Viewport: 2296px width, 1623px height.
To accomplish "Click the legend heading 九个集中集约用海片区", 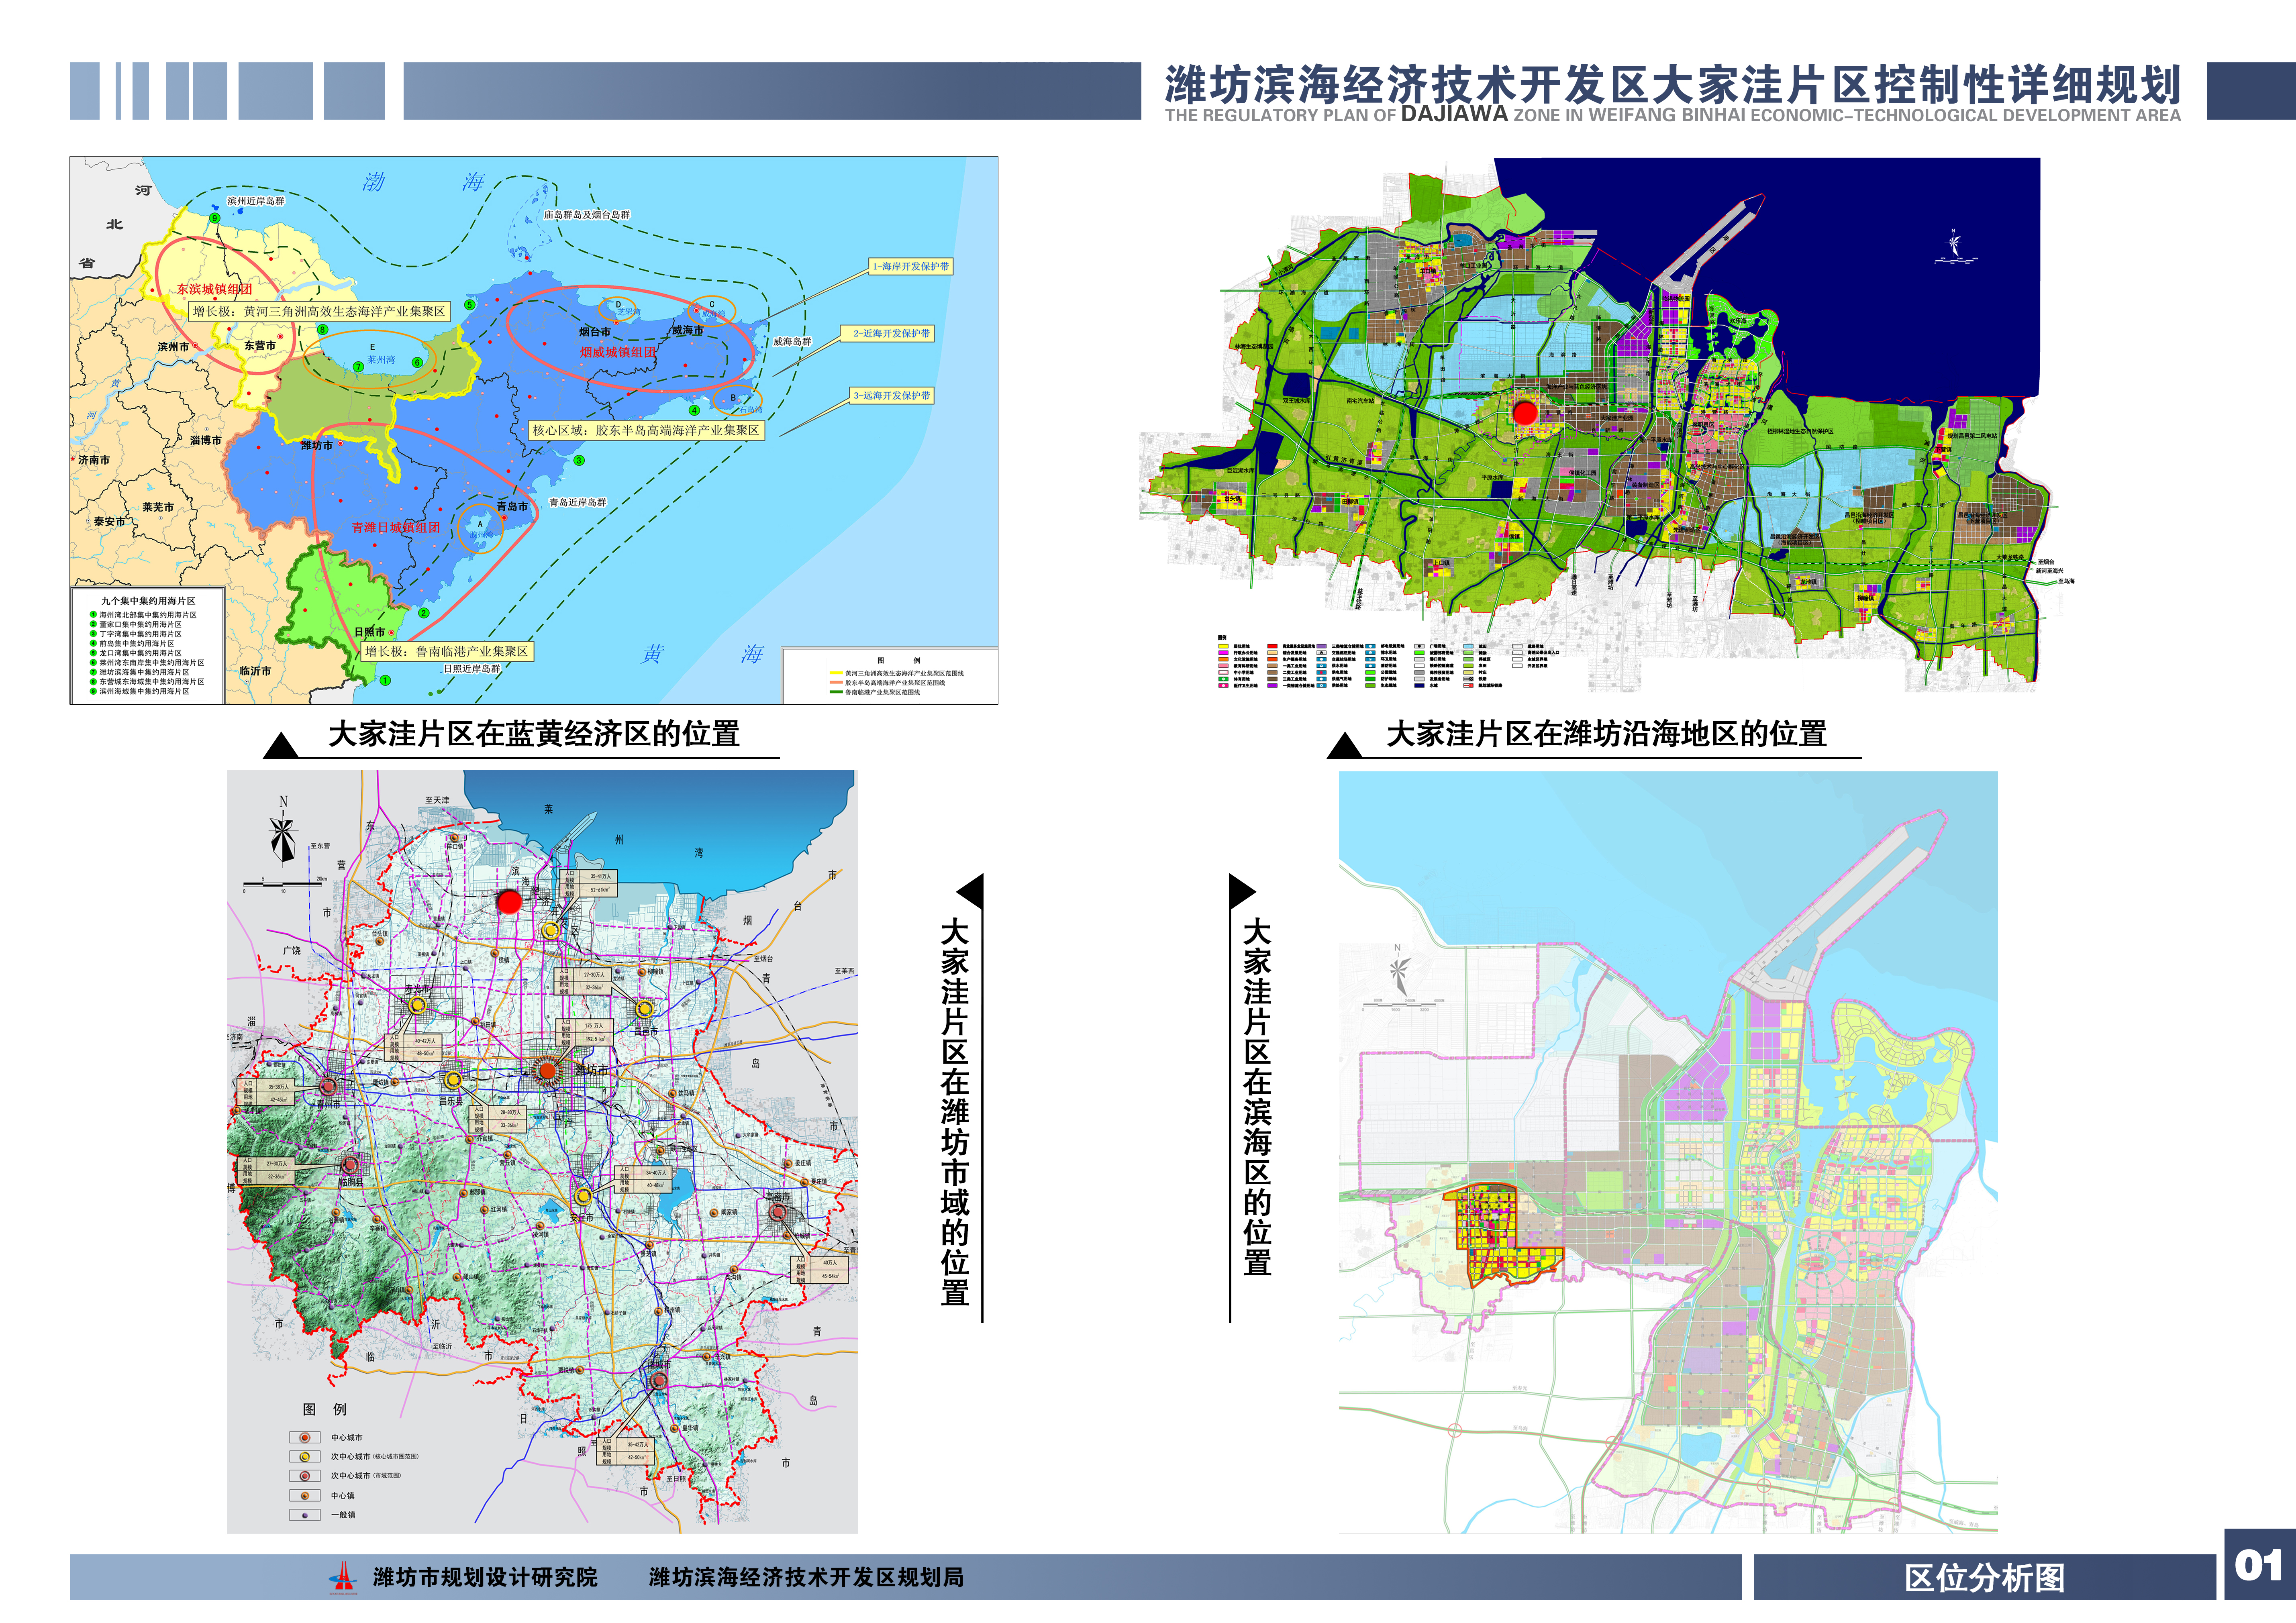I will pyautogui.click(x=148, y=601).
